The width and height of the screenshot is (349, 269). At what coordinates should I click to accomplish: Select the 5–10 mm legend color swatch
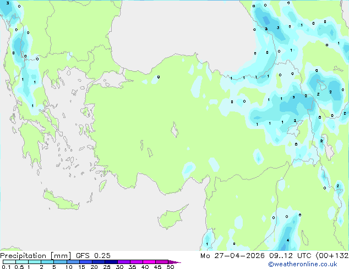(61, 262)
